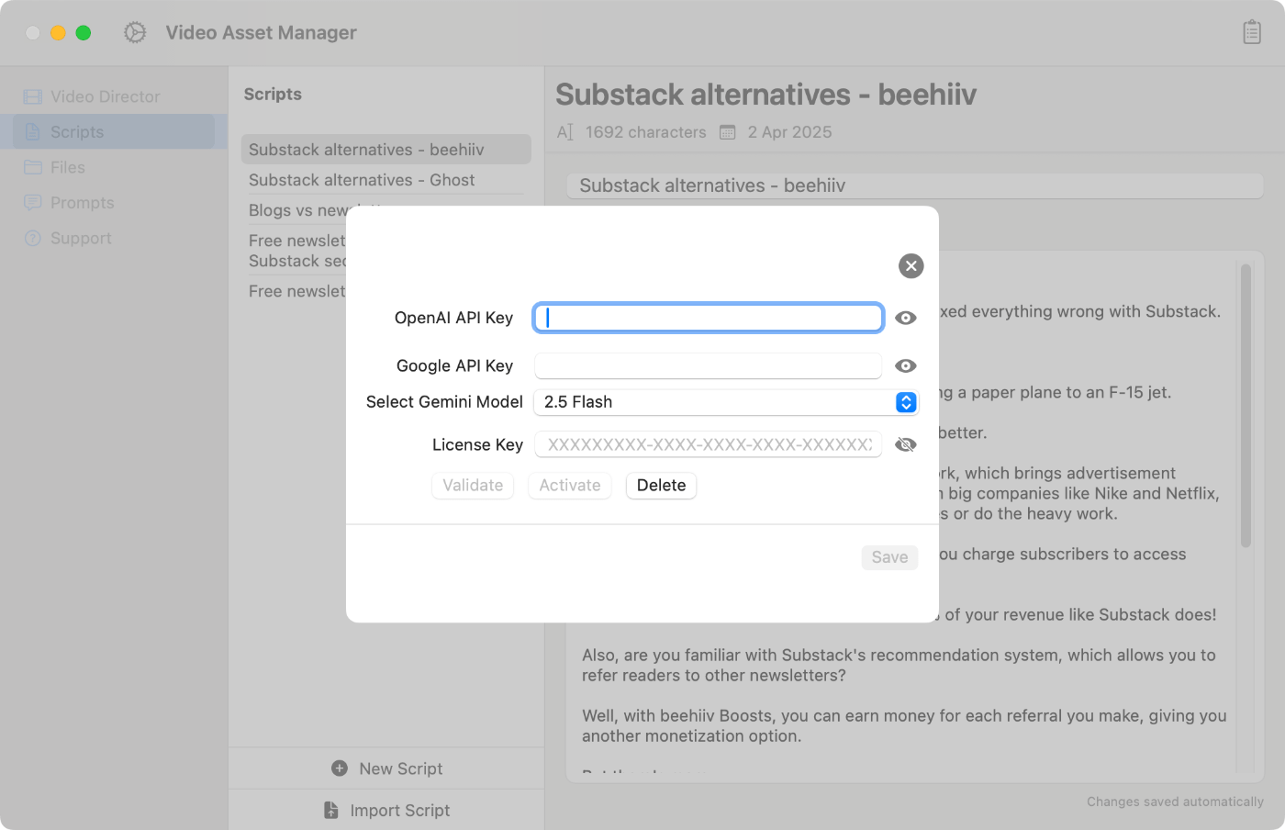Open the Select Gemini Model dropdown
Screen dimensions: 1285x830
pyautogui.click(x=906, y=402)
